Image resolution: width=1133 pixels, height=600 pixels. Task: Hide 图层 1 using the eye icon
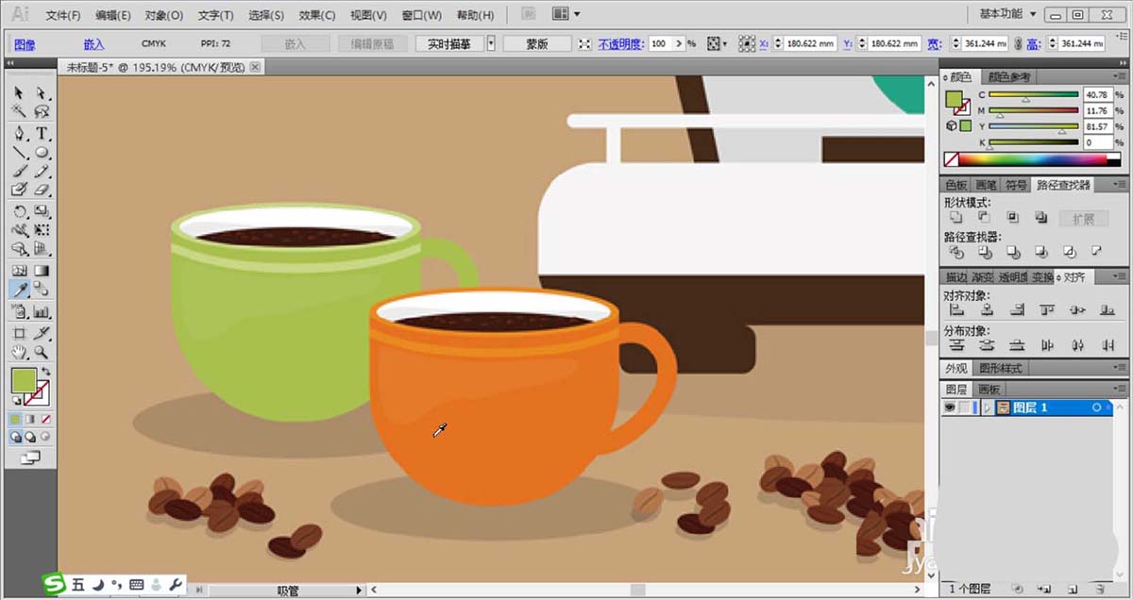[951, 408]
